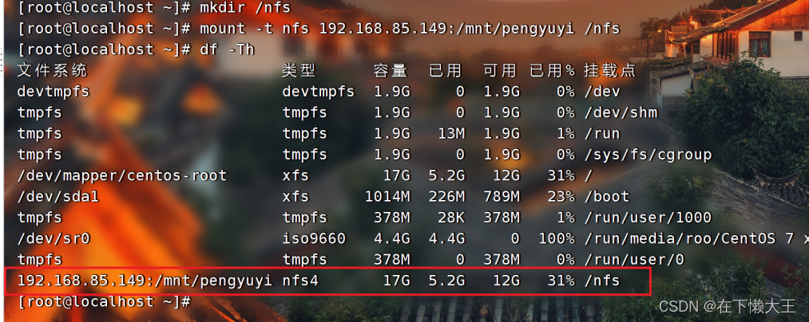Viewport: 809px width, 322px height.
Task: Click the 'df -Th' command text
Action: click(x=227, y=49)
